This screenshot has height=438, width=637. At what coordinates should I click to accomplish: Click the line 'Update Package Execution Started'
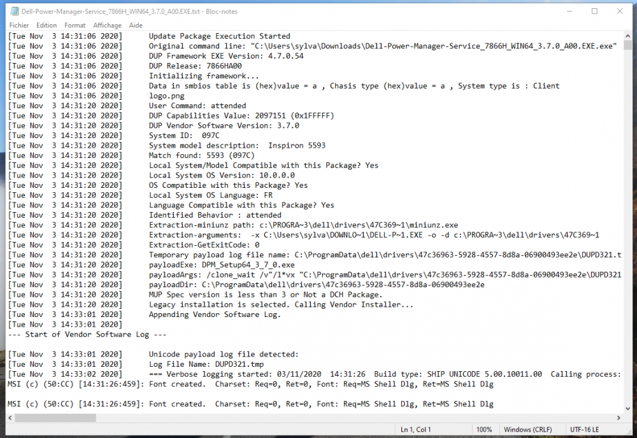[219, 36]
